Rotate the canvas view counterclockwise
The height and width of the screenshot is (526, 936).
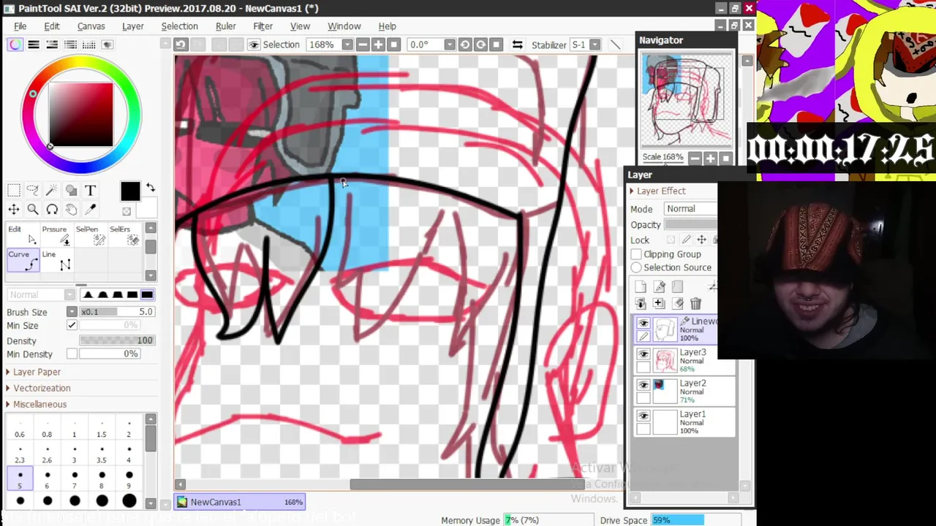pos(464,45)
